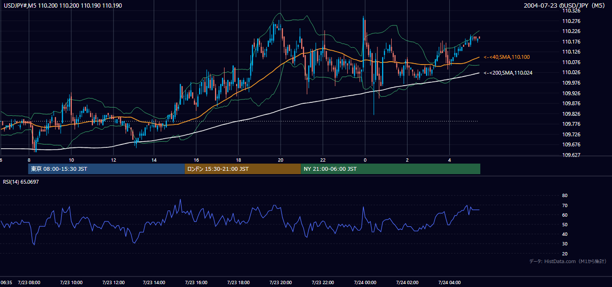This screenshot has height=287, width=612.
Task: Click the orange 40 SMA 110.100 label
Action: 507,57
